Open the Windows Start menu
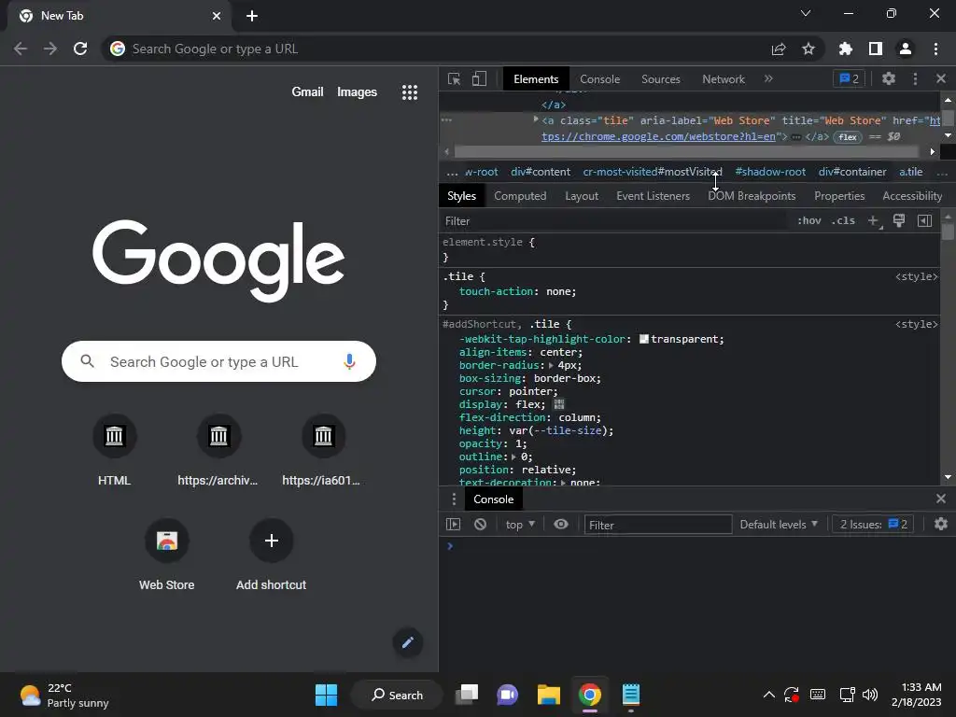This screenshot has height=717, width=956. pos(326,695)
